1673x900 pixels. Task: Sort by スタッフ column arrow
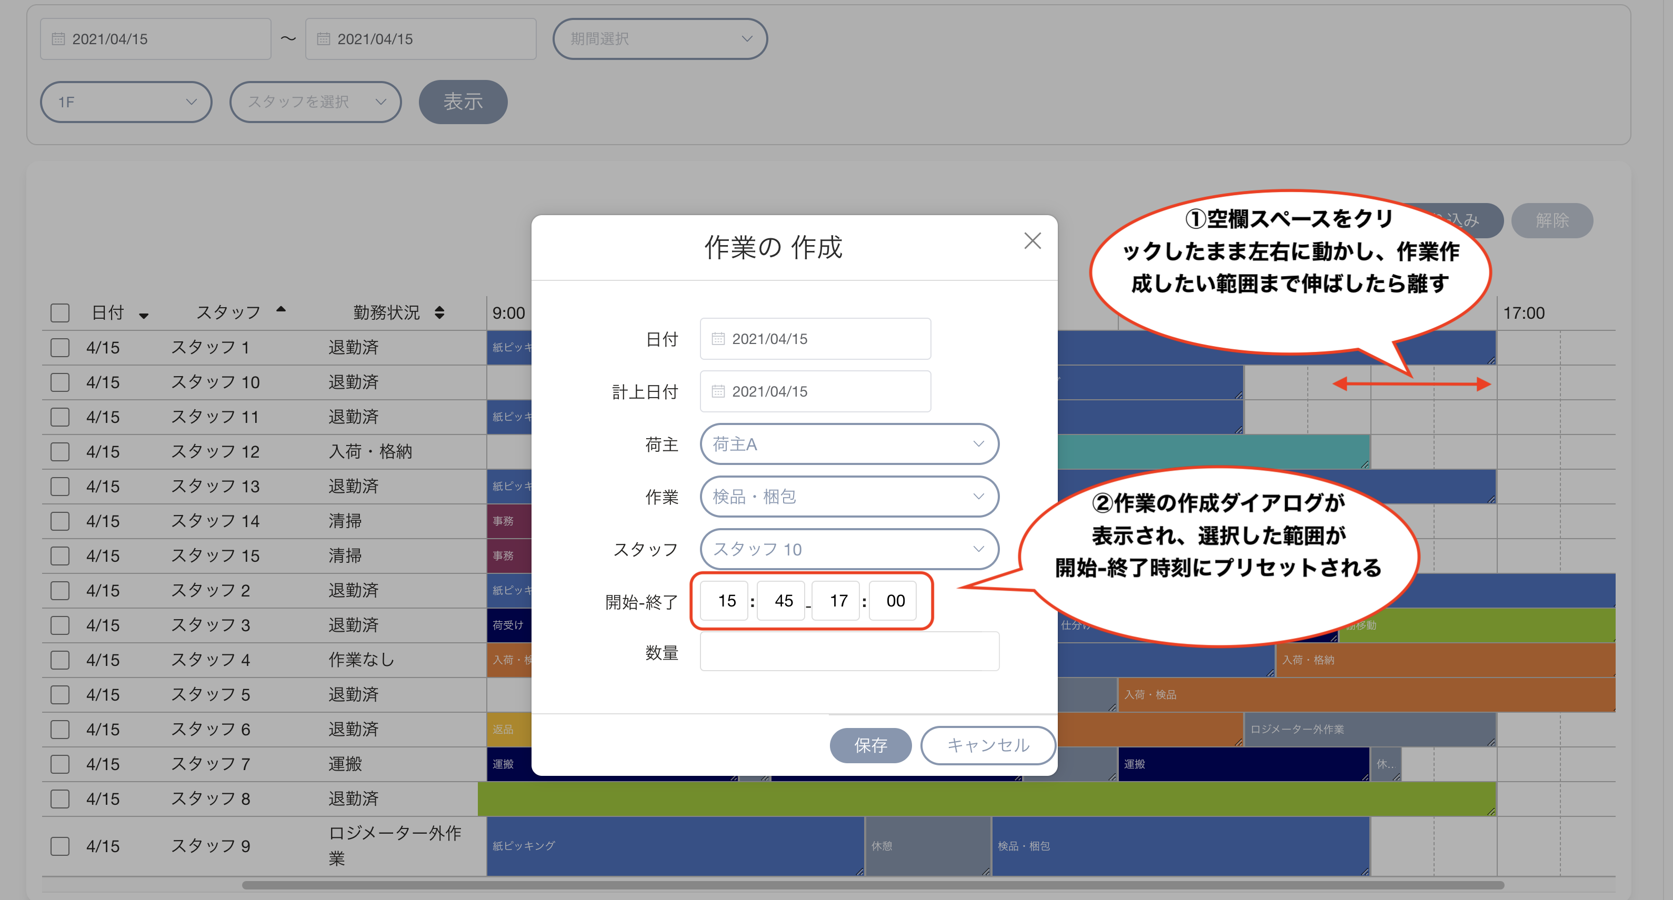point(280,309)
